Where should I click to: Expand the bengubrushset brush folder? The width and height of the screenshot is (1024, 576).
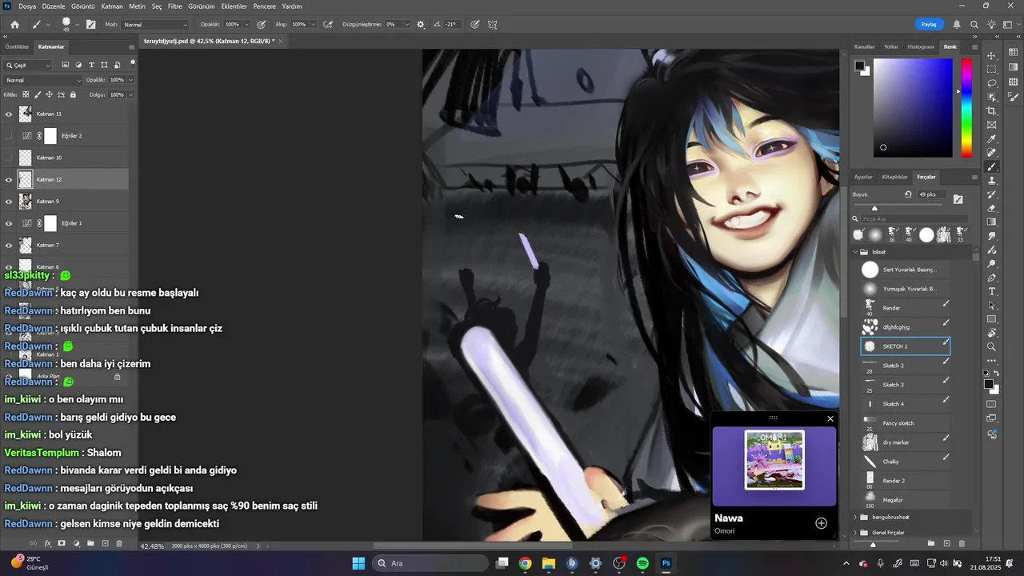[x=855, y=517]
